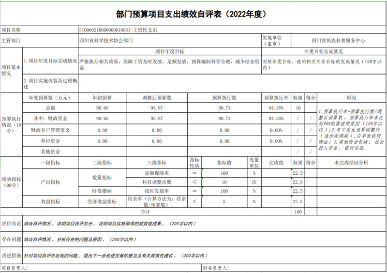Select 指标值 5 in the 结余率 row
The width and height of the screenshot is (387, 273).
224,201
